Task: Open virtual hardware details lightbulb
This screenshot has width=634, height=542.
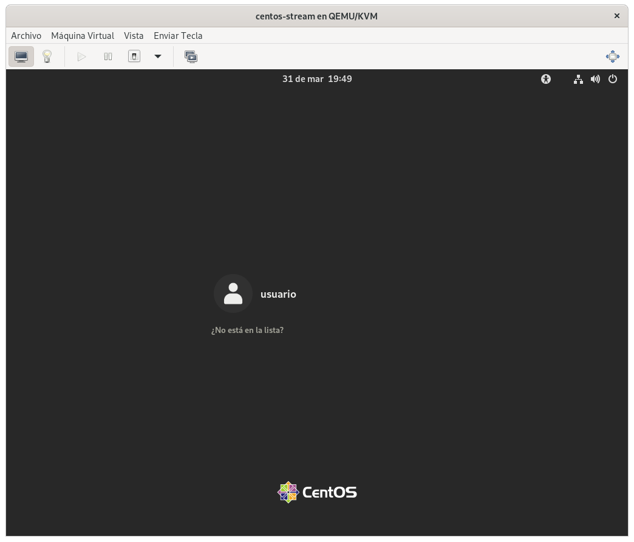Action: click(x=47, y=57)
